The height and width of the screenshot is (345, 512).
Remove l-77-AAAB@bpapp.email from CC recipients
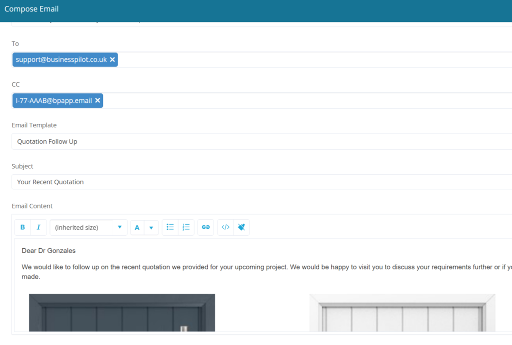[x=97, y=100]
